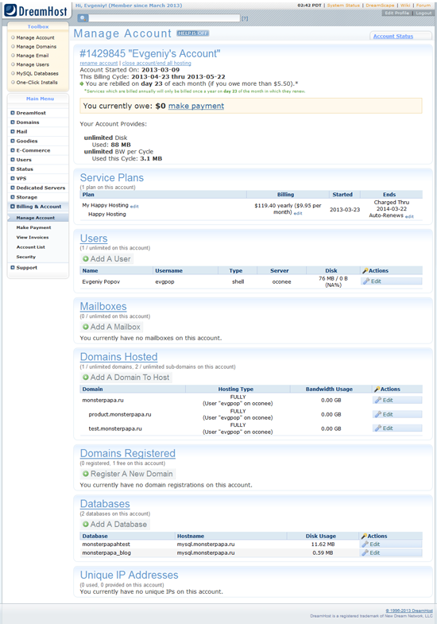Open Manage Users in the Toolbox
This screenshot has width=437, height=624.
point(33,64)
